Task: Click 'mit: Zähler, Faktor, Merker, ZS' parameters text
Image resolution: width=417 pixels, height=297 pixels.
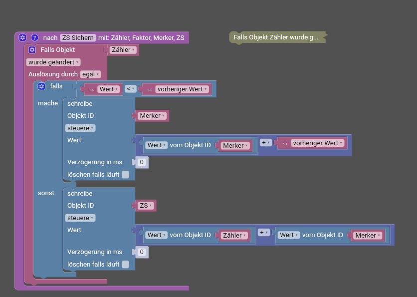Action: click(141, 38)
